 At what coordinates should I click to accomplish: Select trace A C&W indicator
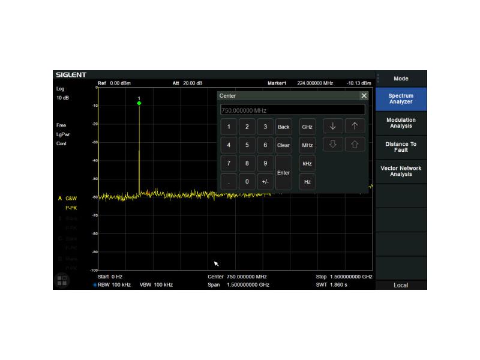[67, 199]
